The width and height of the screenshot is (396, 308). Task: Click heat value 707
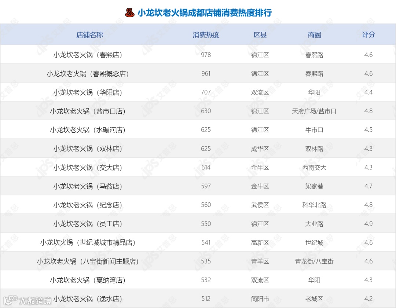coord(206,92)
